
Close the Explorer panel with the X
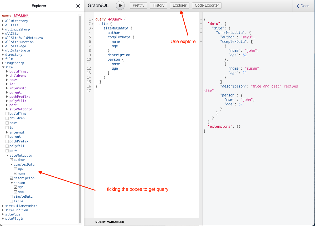click(x=78, y=6)
